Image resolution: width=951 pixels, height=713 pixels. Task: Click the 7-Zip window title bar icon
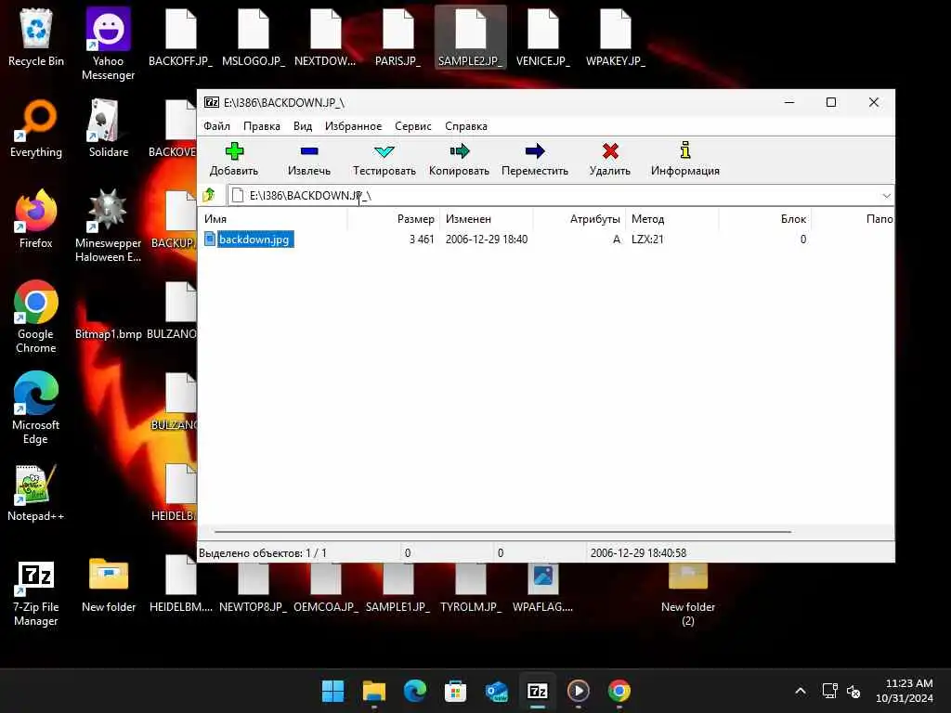click(x=211, y=102)
